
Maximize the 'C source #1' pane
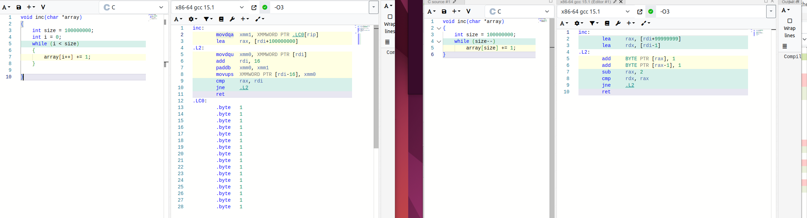pos(551,1)
